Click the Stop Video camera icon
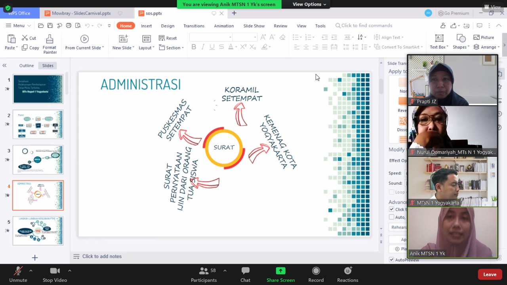Image resolution: width=507 pixels, height=285 pixels. 55,271
